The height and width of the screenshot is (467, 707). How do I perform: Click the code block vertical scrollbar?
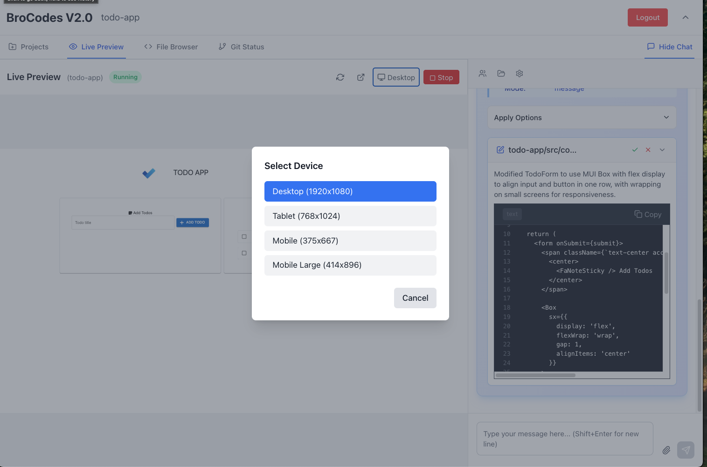[666, 273]
